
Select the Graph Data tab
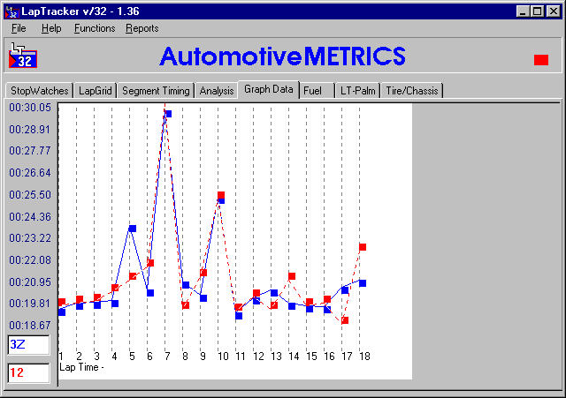(x=269, y=89)
